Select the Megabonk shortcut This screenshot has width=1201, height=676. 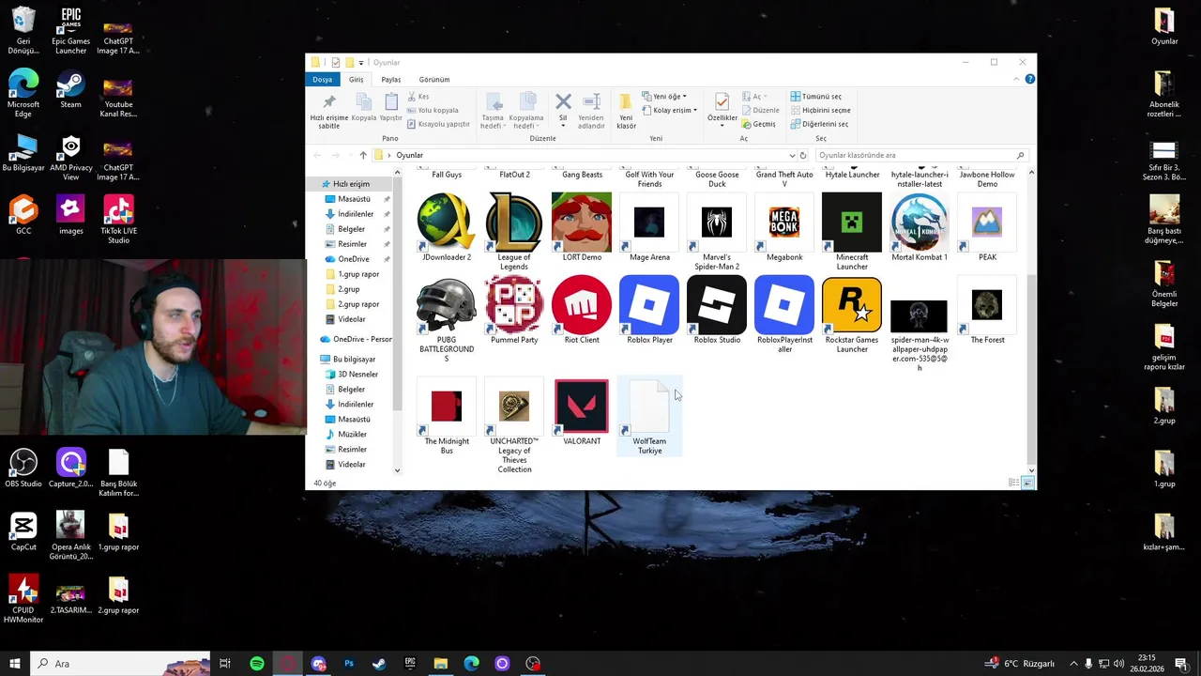tap(784, 228)
